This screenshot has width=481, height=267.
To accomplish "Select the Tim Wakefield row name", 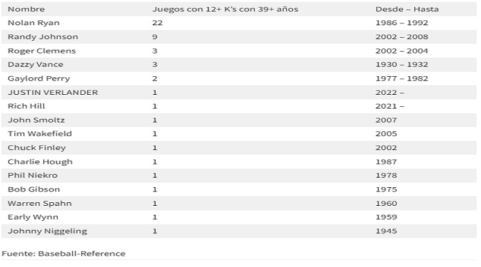I will pos(40,134).
